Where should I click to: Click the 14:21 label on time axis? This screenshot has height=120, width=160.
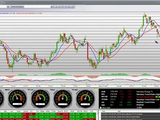[x=51, y=86]
